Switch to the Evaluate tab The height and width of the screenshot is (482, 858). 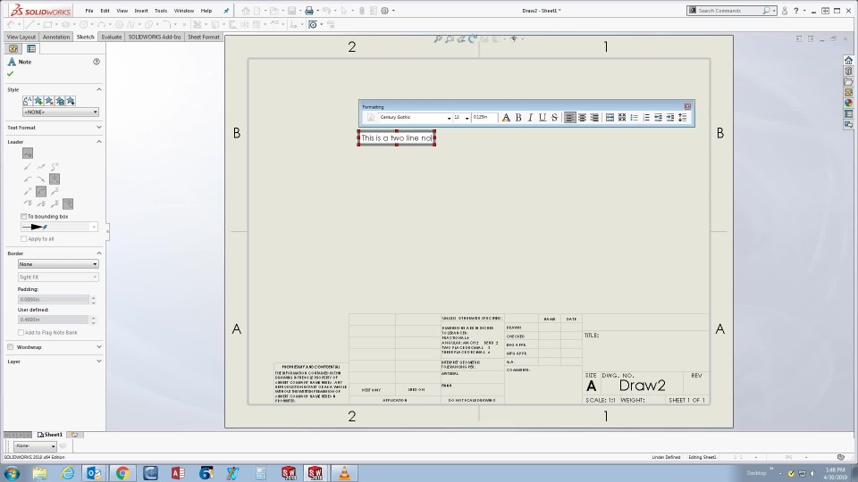click(111, 37)
